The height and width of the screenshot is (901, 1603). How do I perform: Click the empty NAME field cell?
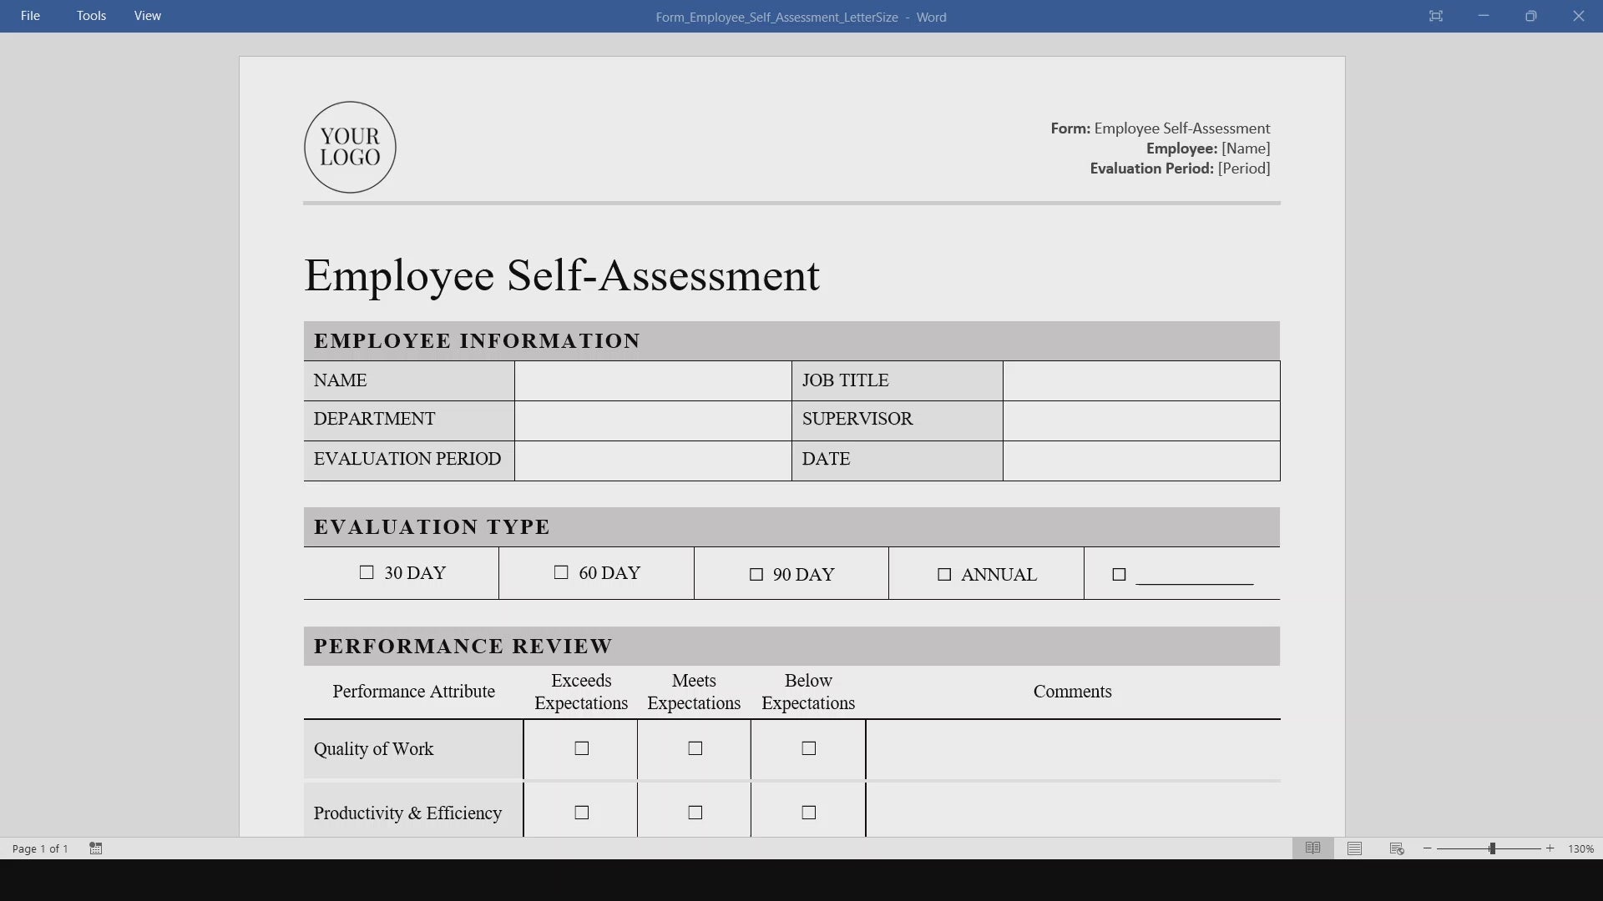coord(653,380)
